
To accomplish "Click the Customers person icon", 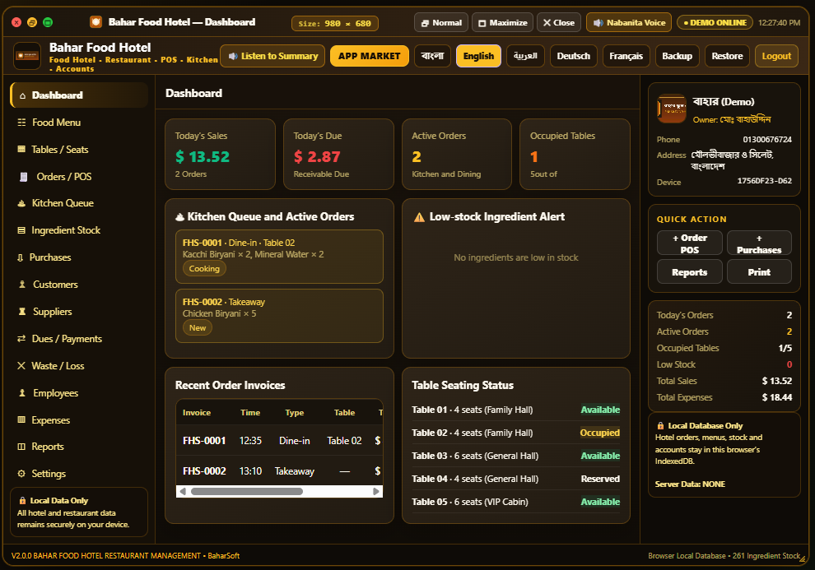I will click(x=22, y=285).
